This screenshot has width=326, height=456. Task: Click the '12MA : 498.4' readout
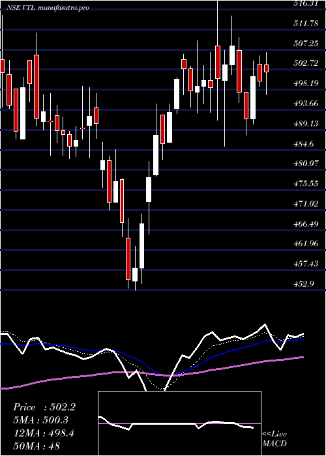point(44,434)
